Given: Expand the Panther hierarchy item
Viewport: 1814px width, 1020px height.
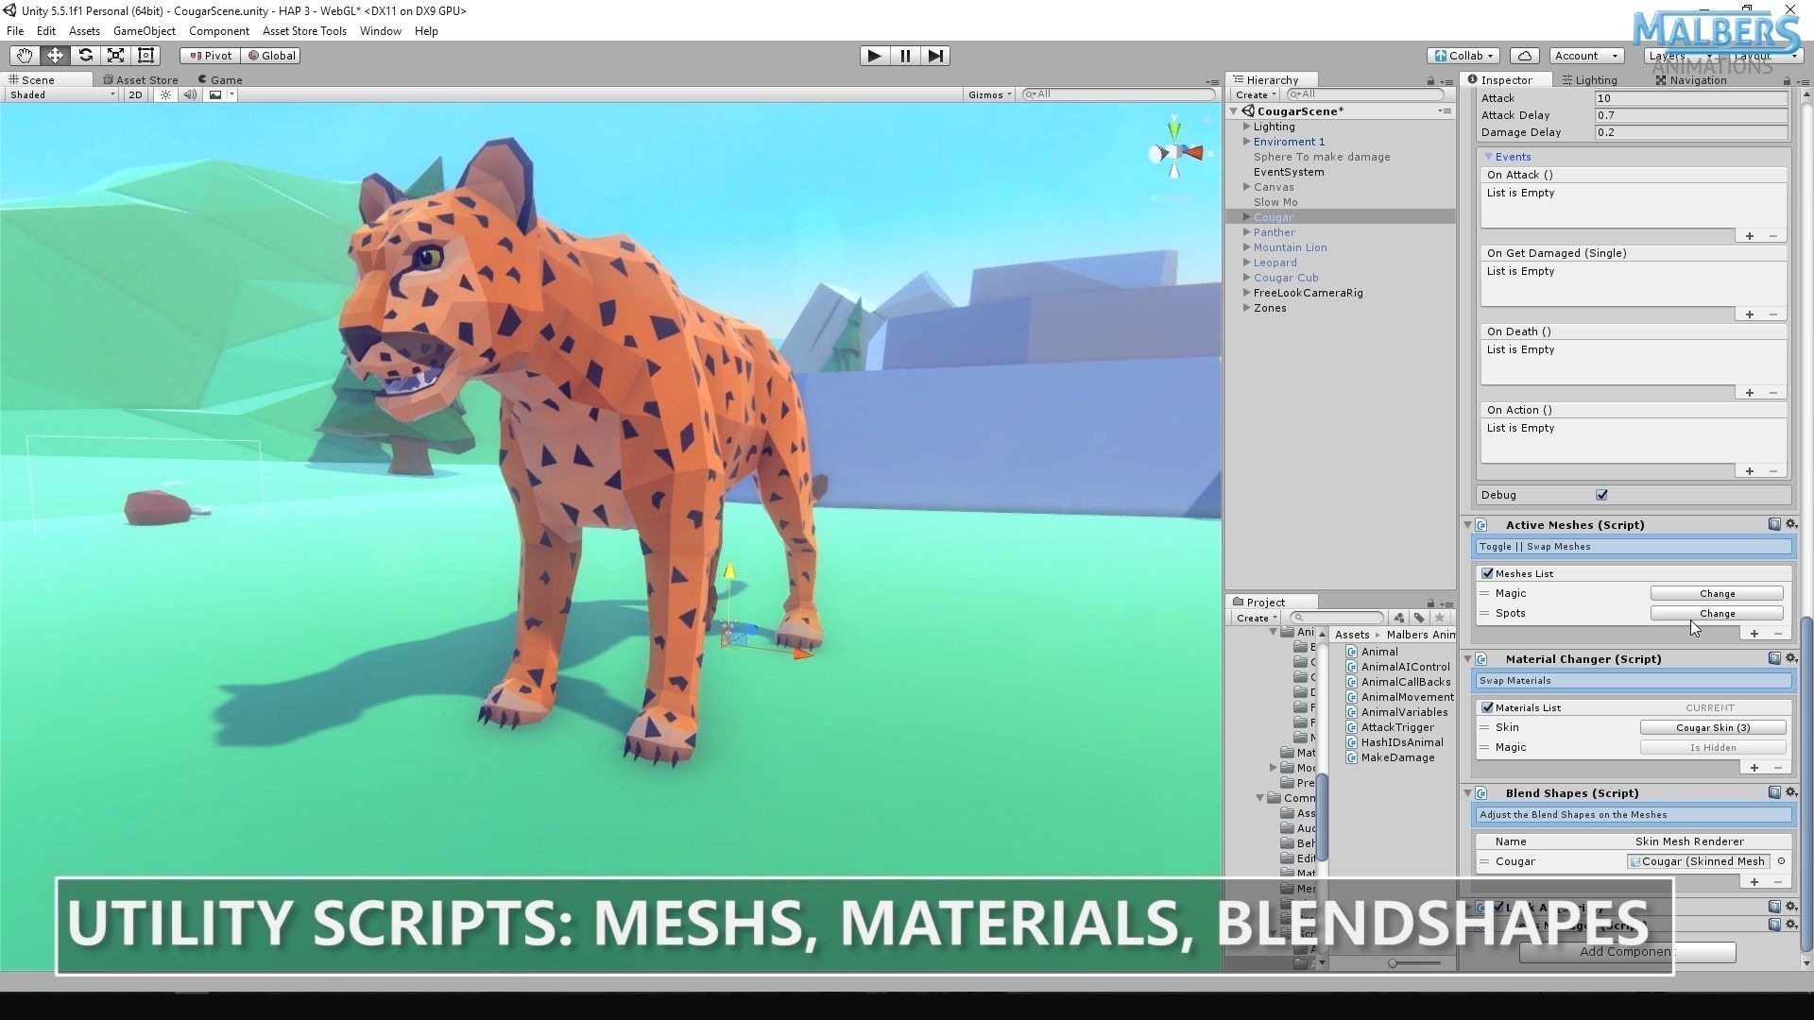Looking at the screenshot, I should tap(1247, 232).
